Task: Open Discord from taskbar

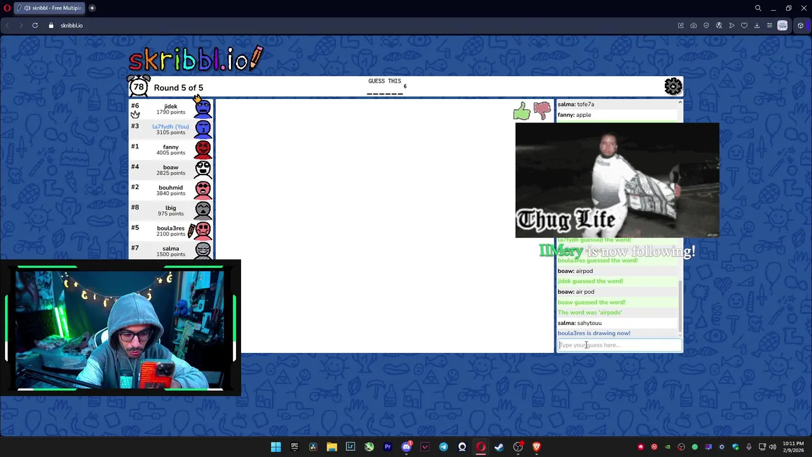Action: click(x=407, y=447)
